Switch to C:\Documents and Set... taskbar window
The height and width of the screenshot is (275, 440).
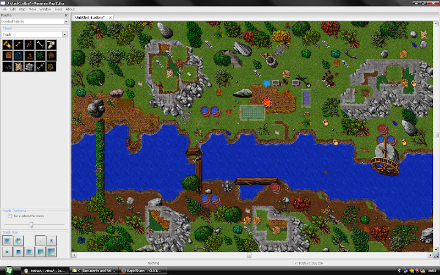[x=94, y=271]
